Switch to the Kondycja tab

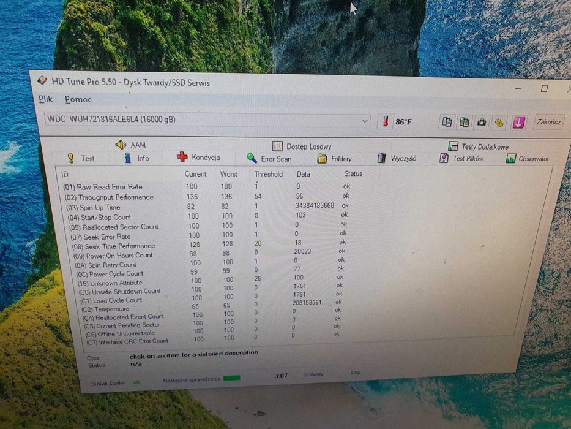click(198, 158)
